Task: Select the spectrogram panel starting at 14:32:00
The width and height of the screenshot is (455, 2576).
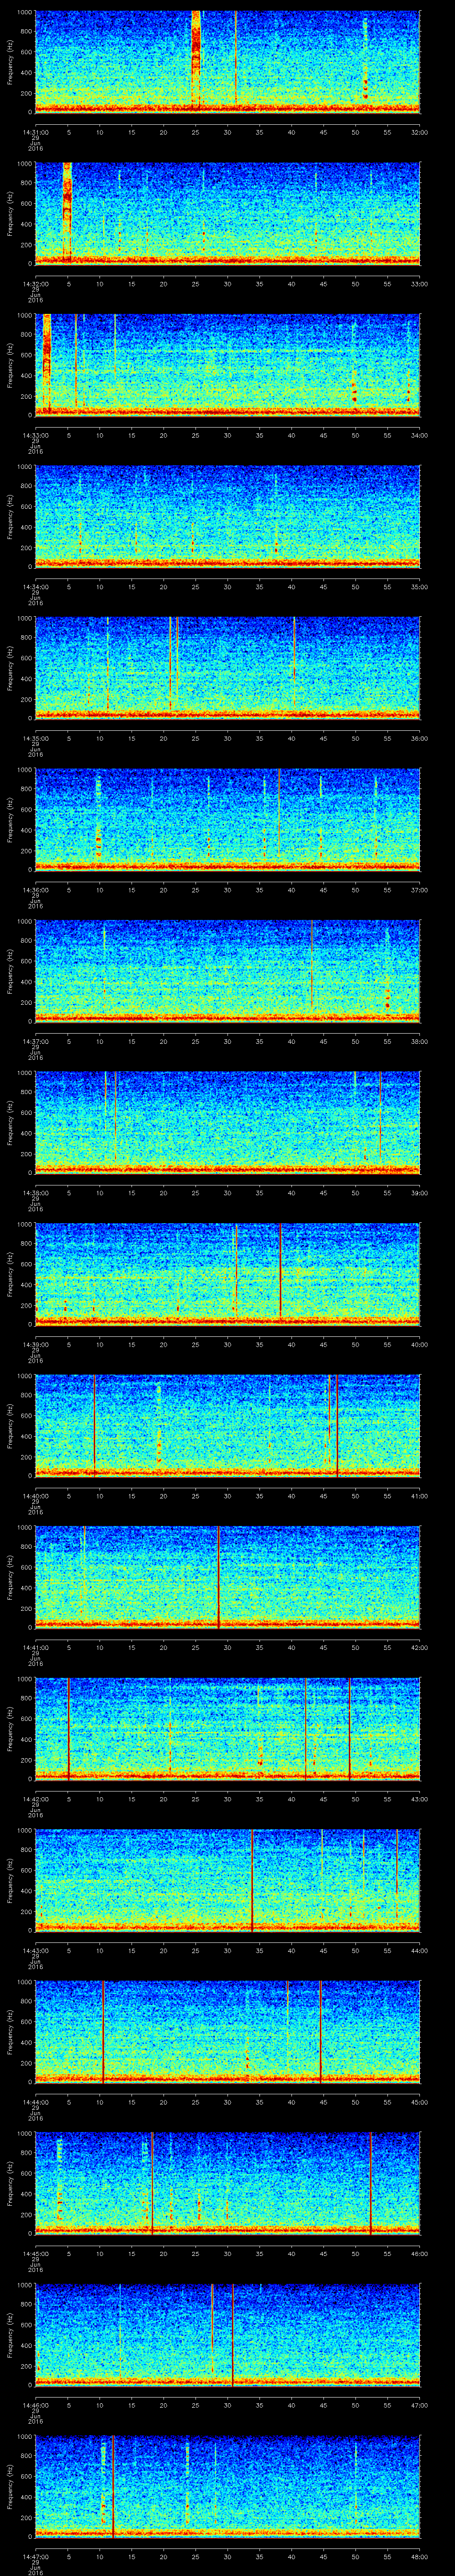Action: pos(227,213)
